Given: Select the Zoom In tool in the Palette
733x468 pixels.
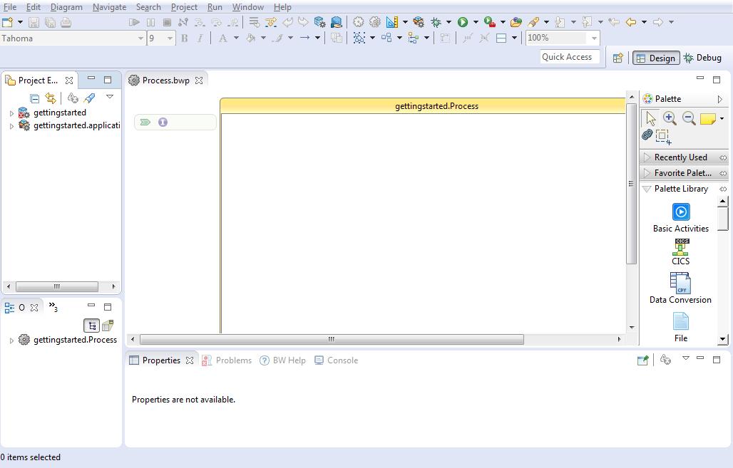Looking at the screenshot, I should pos(670,118).
